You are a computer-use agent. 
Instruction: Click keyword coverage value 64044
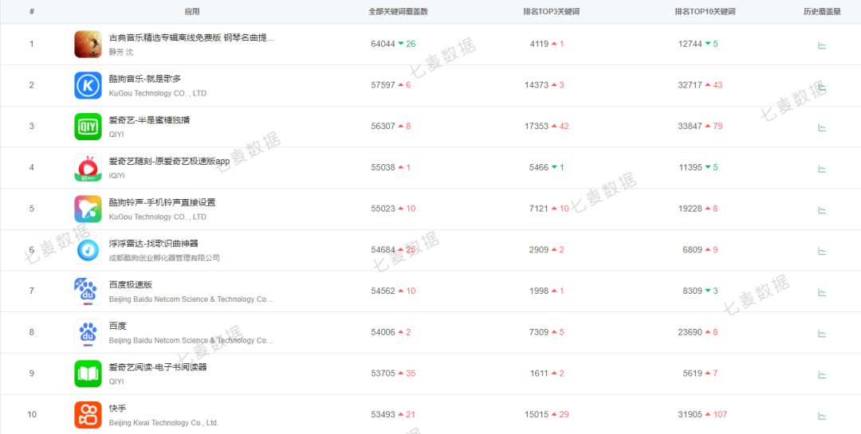click(x=383, y=44)
